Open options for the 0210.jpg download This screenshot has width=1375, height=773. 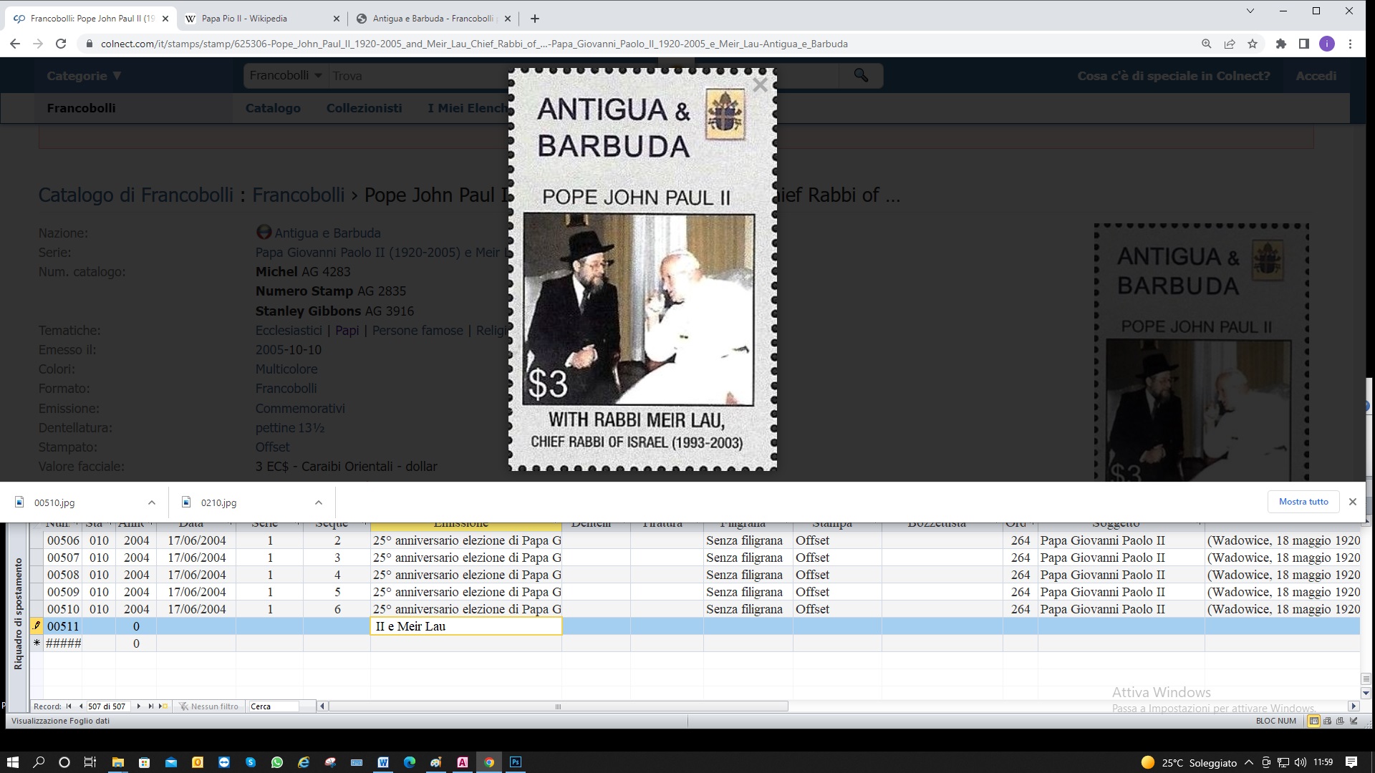pos(319,502)
